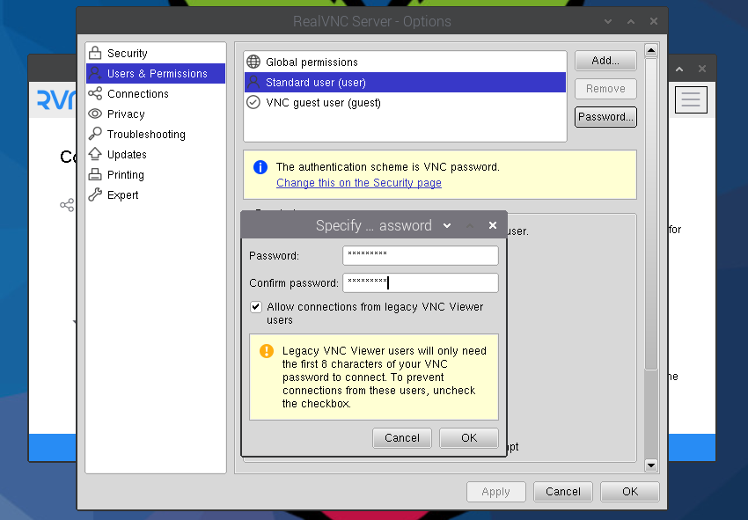Click the scrollbar down arrow in the permissions pane
Viewport: 748px width, 520px height.
click(x=650, y=465)
